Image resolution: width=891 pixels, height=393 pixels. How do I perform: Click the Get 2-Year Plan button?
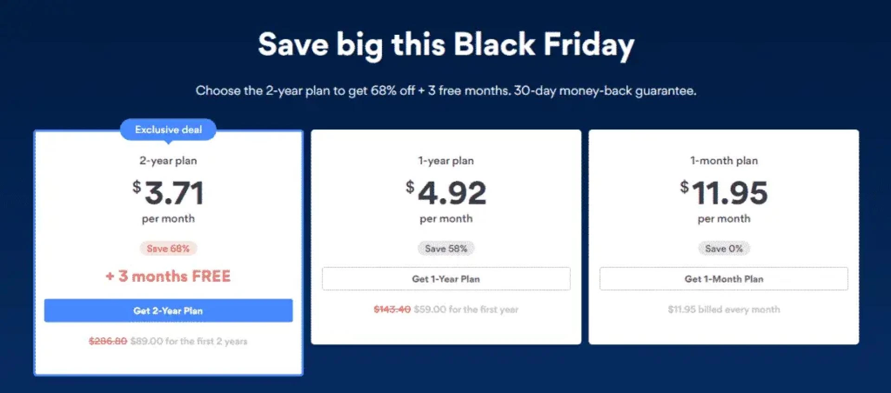click(168, 310)
